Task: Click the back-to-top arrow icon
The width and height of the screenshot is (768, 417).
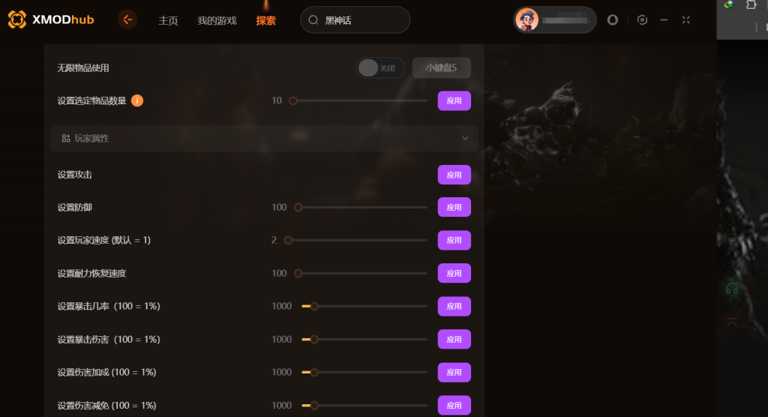Action: (732, 322)
